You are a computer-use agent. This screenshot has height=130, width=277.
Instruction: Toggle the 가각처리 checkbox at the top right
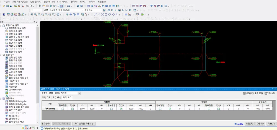pyautogui.click(x=266, y=93)
